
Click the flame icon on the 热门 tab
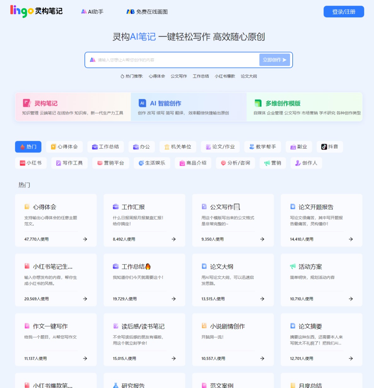[x=22, y=147]
